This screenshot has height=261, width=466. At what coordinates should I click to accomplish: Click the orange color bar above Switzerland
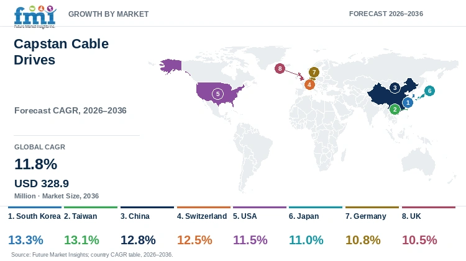pos(204,207)
